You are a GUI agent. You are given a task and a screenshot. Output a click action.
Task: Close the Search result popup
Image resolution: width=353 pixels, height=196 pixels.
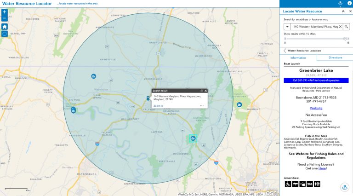tap(205, 91)
